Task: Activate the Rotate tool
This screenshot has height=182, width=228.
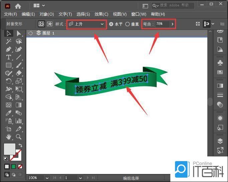Action: tap(9, 81)
